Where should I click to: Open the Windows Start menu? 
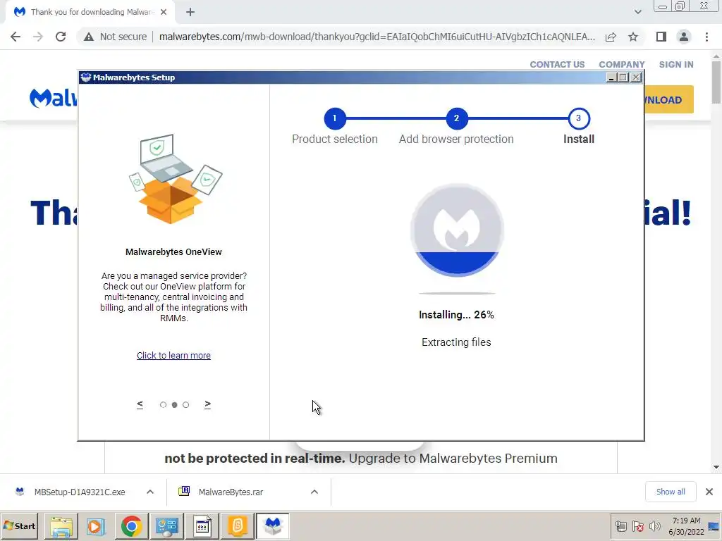20,526
